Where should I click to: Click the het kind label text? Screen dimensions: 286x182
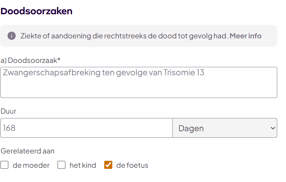(83, 165)
